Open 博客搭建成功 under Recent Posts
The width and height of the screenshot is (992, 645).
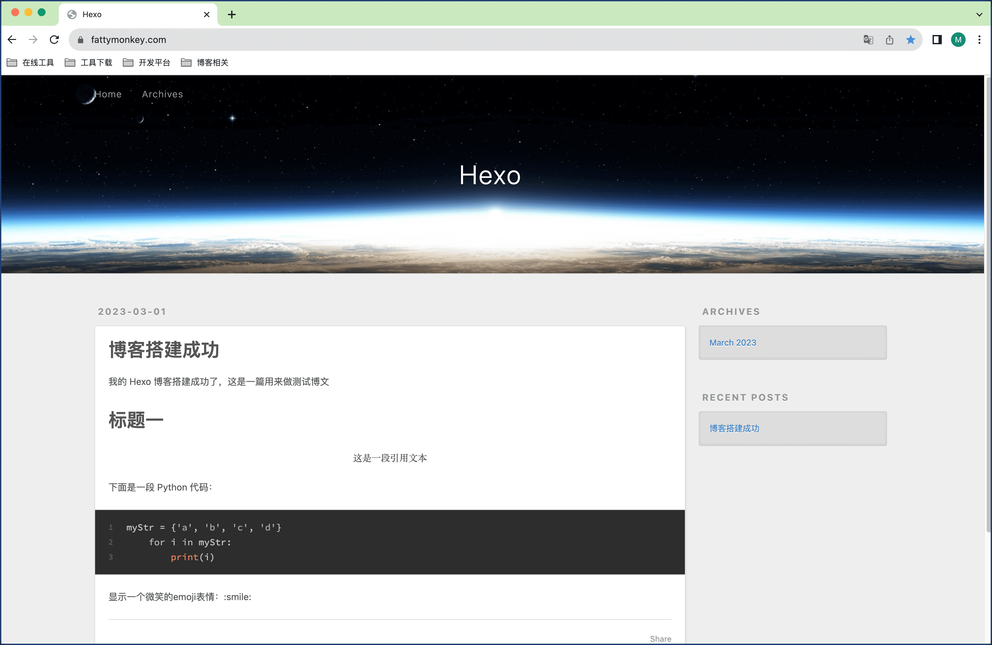coord(734,428)
